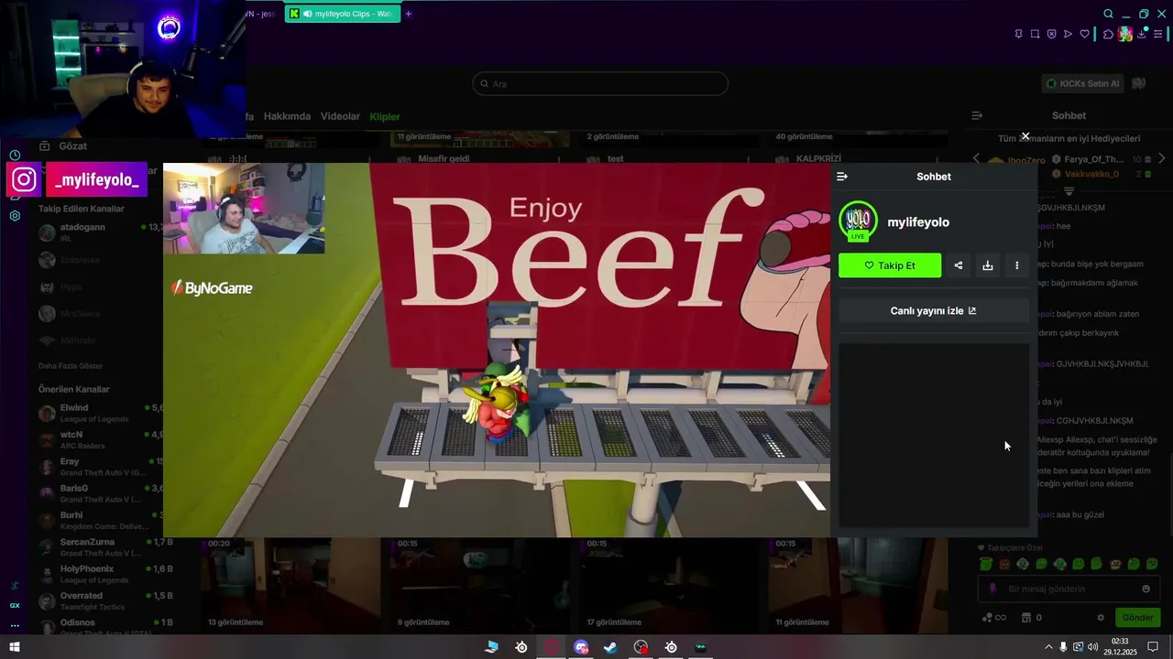Open the Burhi recommended channel

[99, 520]
